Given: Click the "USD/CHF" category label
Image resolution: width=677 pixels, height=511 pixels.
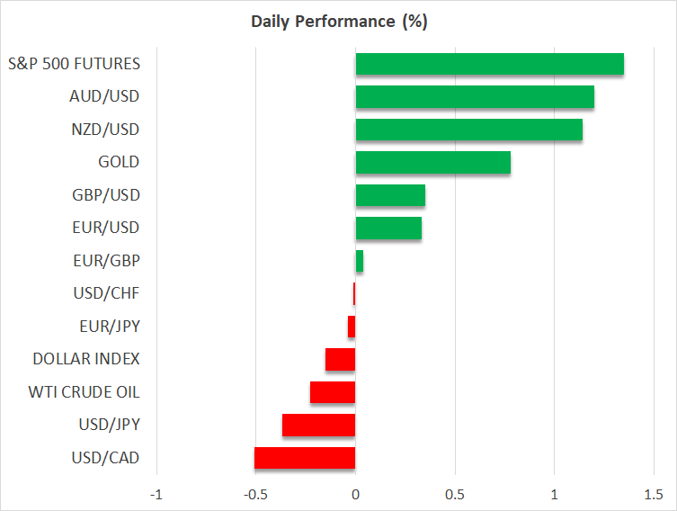Looking at the screenshot, I should tap(106, 293).
